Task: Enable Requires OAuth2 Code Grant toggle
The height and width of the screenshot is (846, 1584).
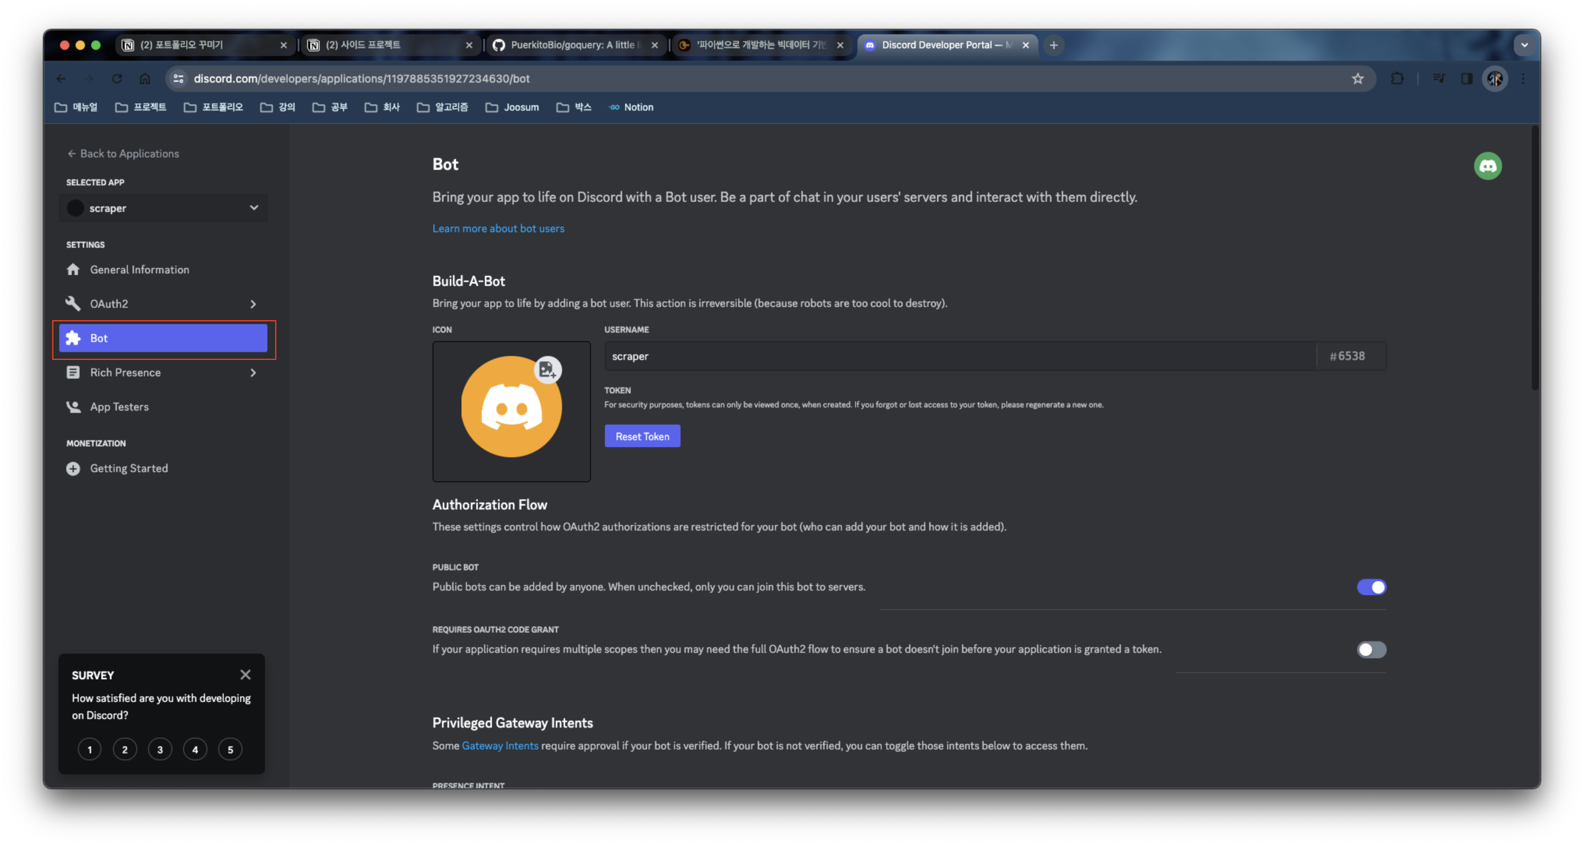Action: pyautogui.click(x=1371, y=649)
